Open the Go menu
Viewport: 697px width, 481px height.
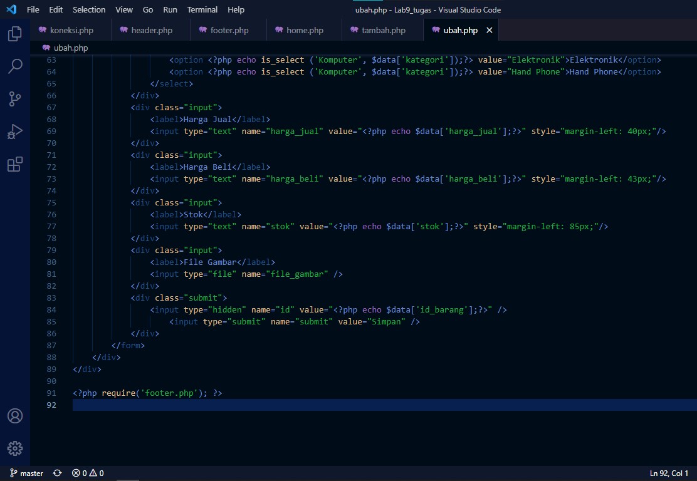point(148,9)
